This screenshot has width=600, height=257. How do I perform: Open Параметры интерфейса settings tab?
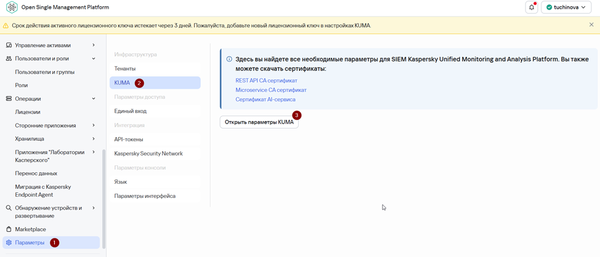coord(155,196)
